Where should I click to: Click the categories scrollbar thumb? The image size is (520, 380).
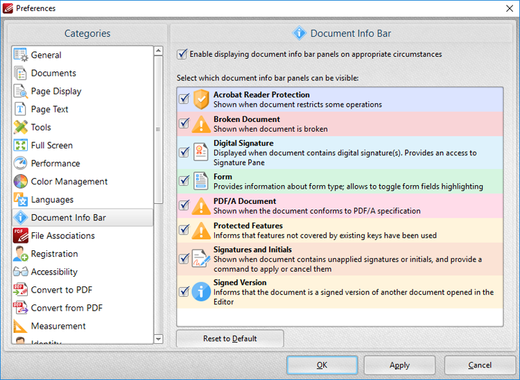159,129
